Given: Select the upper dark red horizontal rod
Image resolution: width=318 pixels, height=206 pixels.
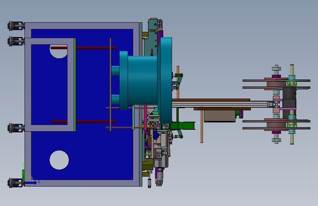Looking at the screenshot, I should click(84, 48).
